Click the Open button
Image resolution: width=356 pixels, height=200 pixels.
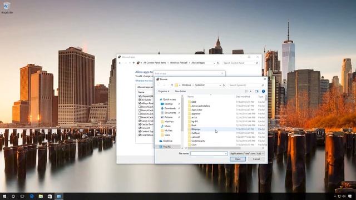coord(238,159)
